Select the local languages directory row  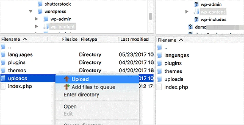point(20,54)
